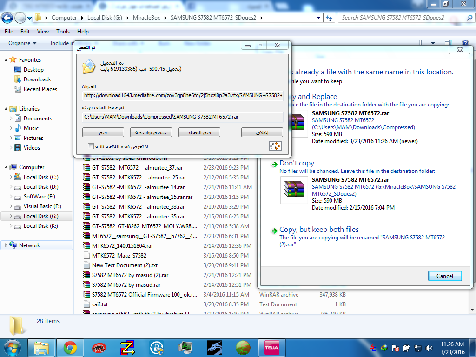Screen dimensions: 476x357
Task: Open the View menu
Action: (x=43, y=31)
